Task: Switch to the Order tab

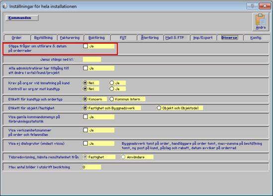Action: point(17,38)
